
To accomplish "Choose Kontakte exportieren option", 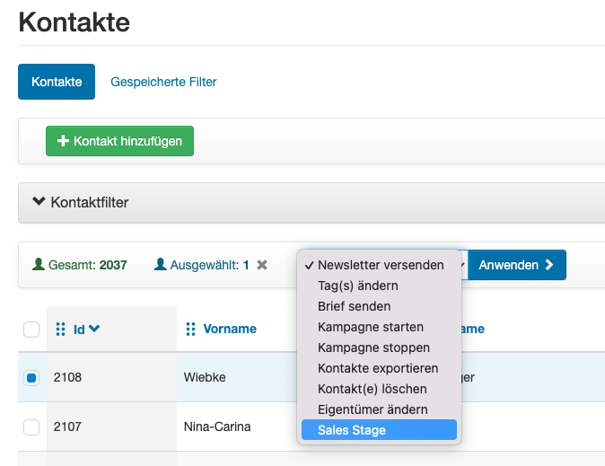I will click(x=379, y=368).
